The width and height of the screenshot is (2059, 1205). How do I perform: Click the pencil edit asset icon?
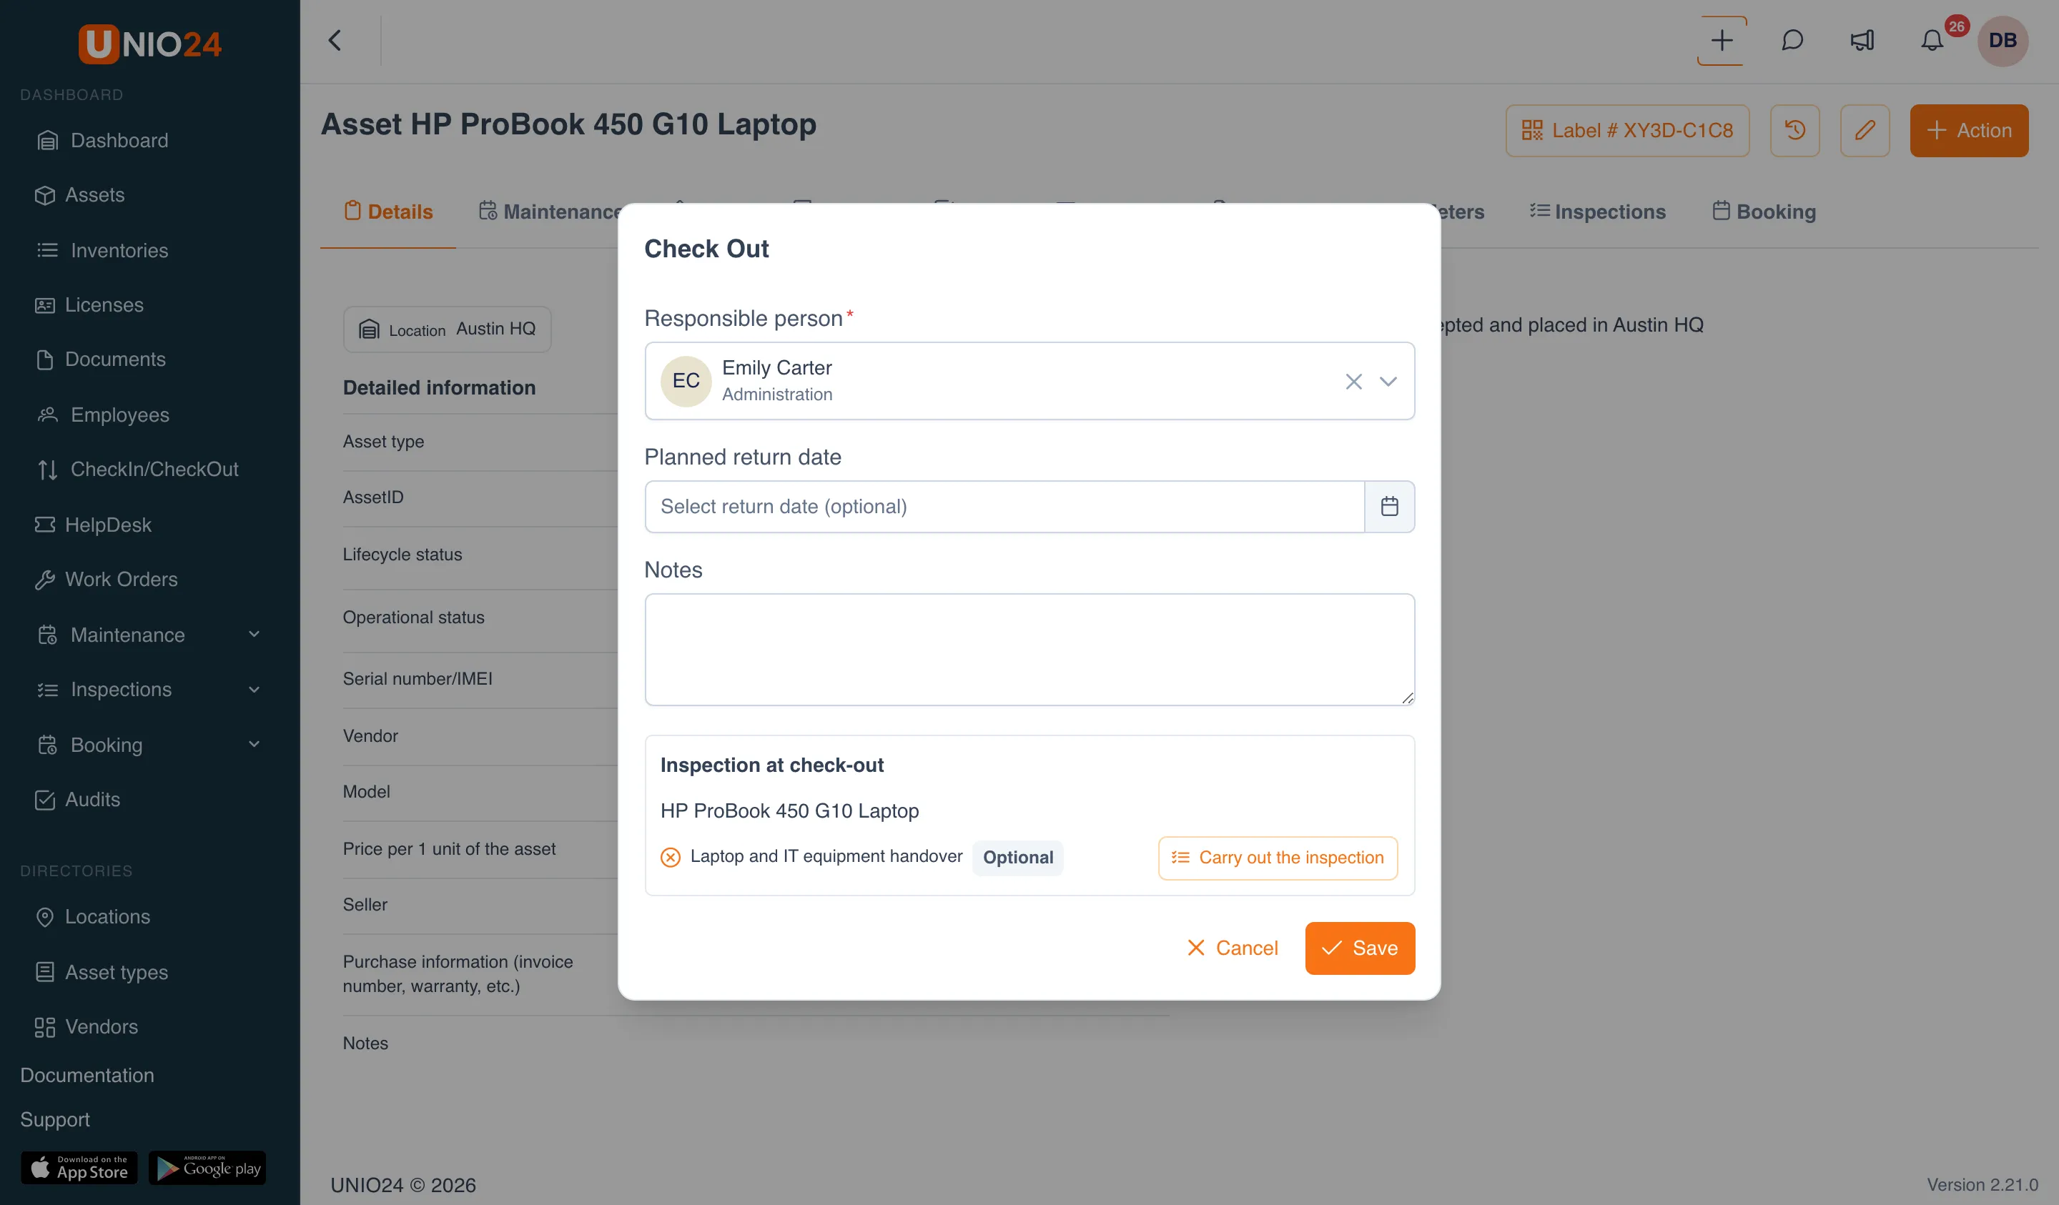pyautogui.click(x=1865, y=130)
